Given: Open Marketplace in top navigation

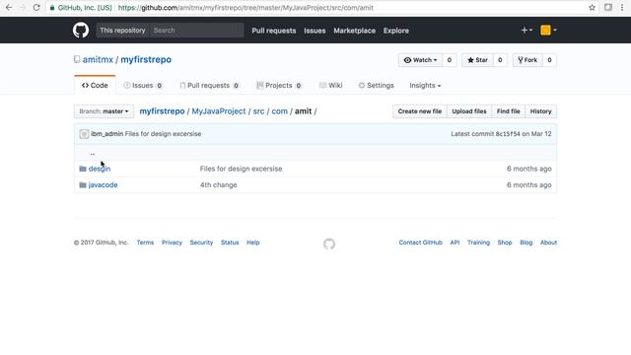Looking at the screenshot, I should click(x=354, y=31).
